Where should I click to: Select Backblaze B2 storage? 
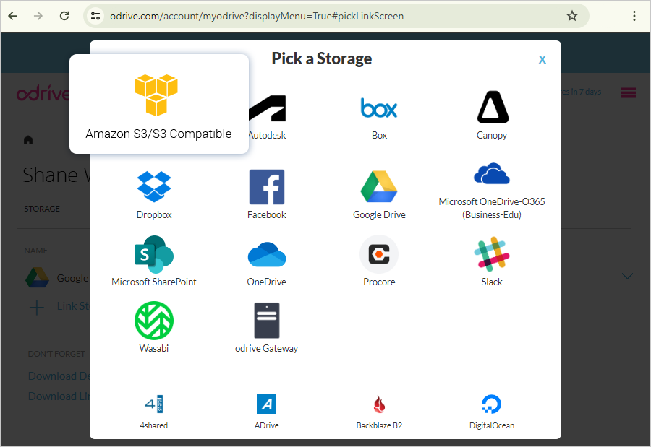click(x=379, y=412)
